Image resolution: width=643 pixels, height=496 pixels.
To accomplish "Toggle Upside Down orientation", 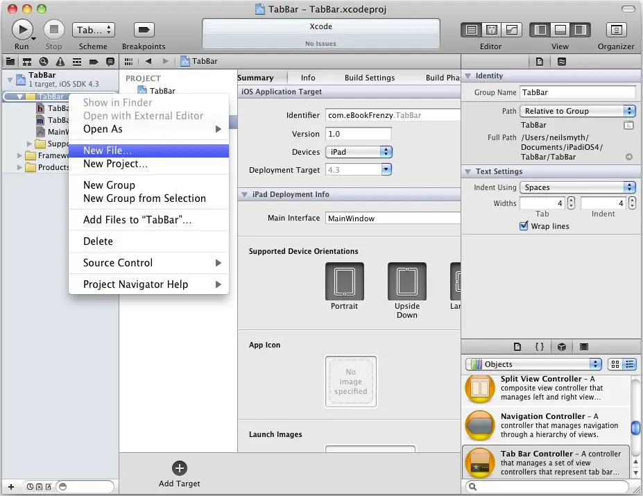I will [407, 282].
